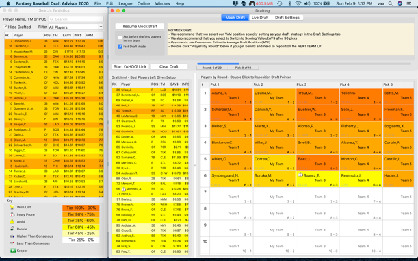Click the Tier 45% - 25% color swatch
The height and width of the screenshot is (261, 418).
point(81,234)
